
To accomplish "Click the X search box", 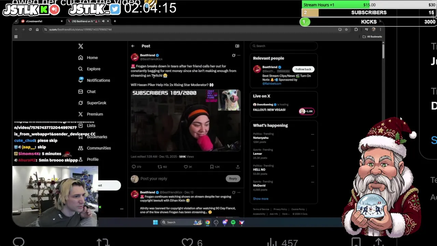I will [x=284, y=46].
